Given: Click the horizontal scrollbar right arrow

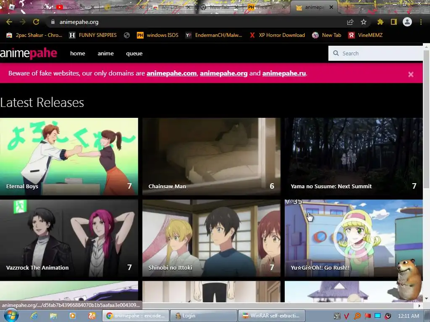Looking at the screenshot, I should [x=420, y=305].
